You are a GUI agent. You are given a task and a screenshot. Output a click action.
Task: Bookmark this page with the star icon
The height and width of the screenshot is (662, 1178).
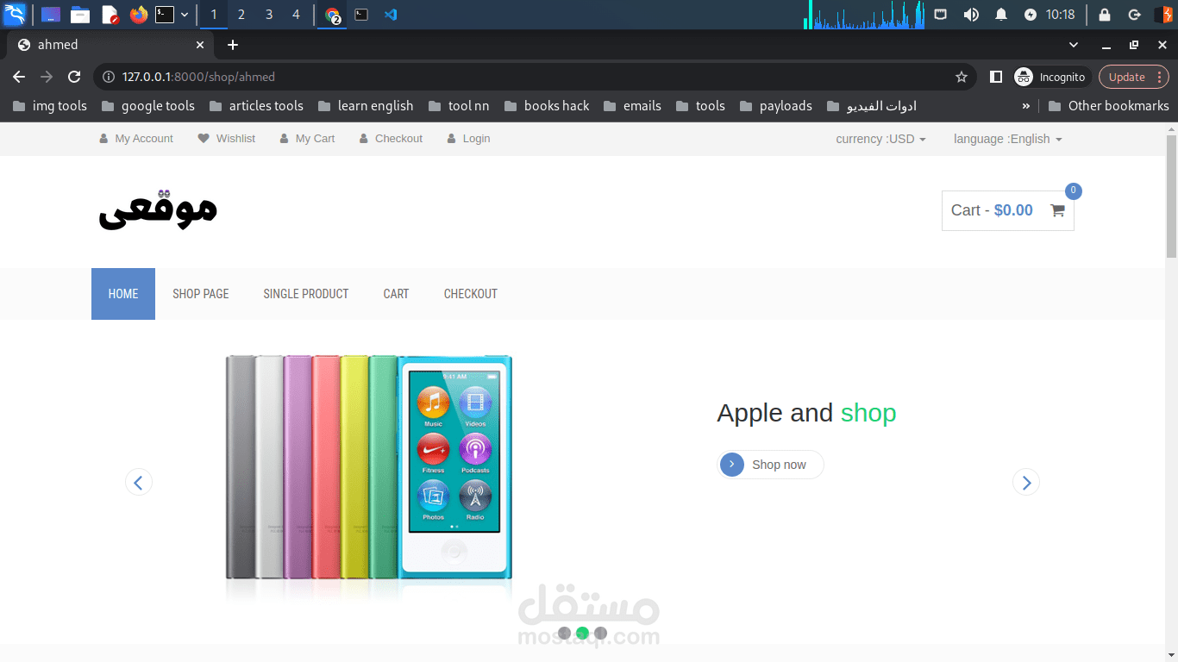click(962, 77)
